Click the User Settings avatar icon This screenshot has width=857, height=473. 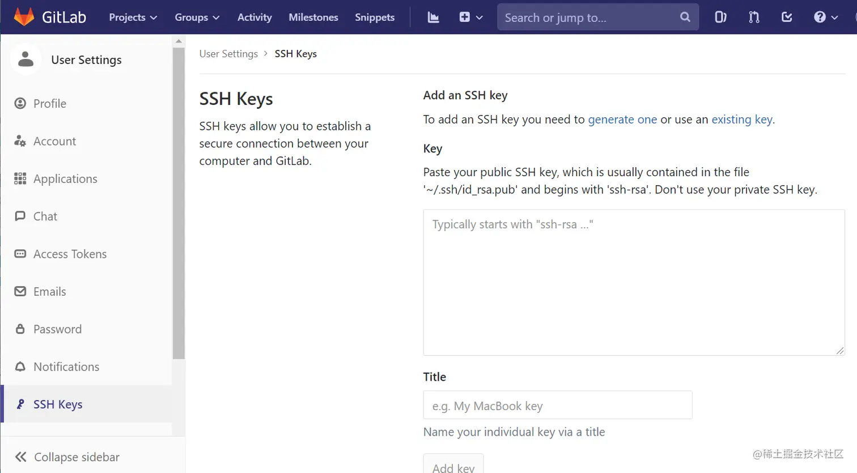pyautogui.click(x=26, y=59)
